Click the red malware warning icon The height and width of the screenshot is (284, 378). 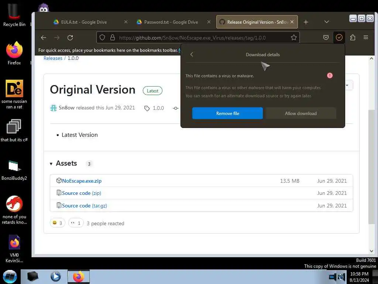pos(330,75)
